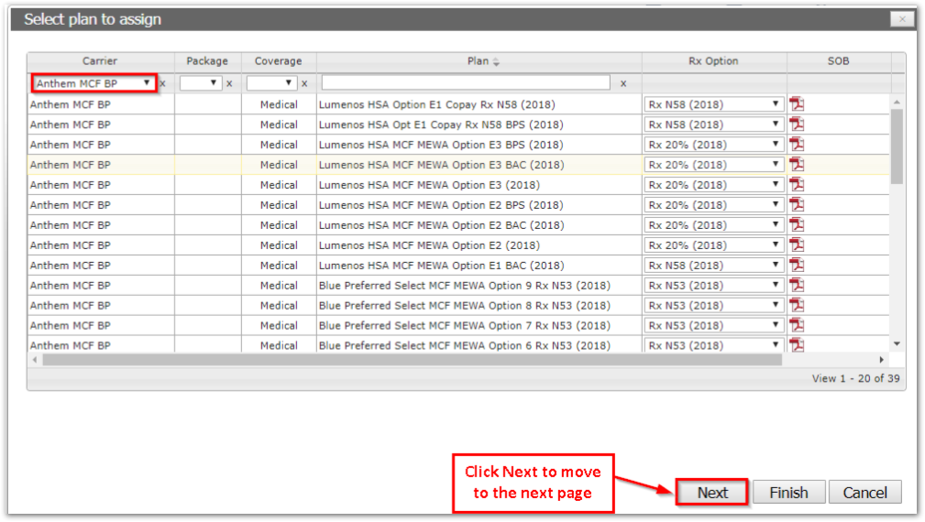This screenshot has width=925, height=522.
Task: Click the Finish button
Action: click(788, 492)
